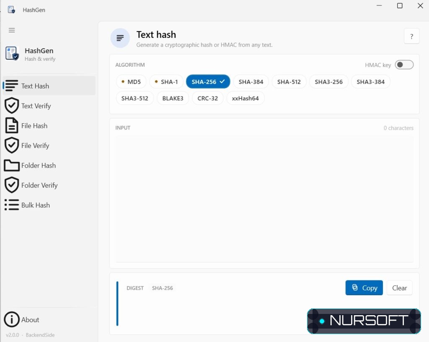Click the File Verify shield icon
The image size is (429, 342).
click(12, 145)
